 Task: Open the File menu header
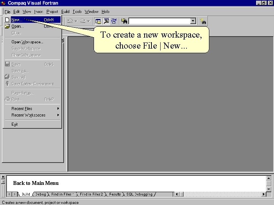coord(7,12)
